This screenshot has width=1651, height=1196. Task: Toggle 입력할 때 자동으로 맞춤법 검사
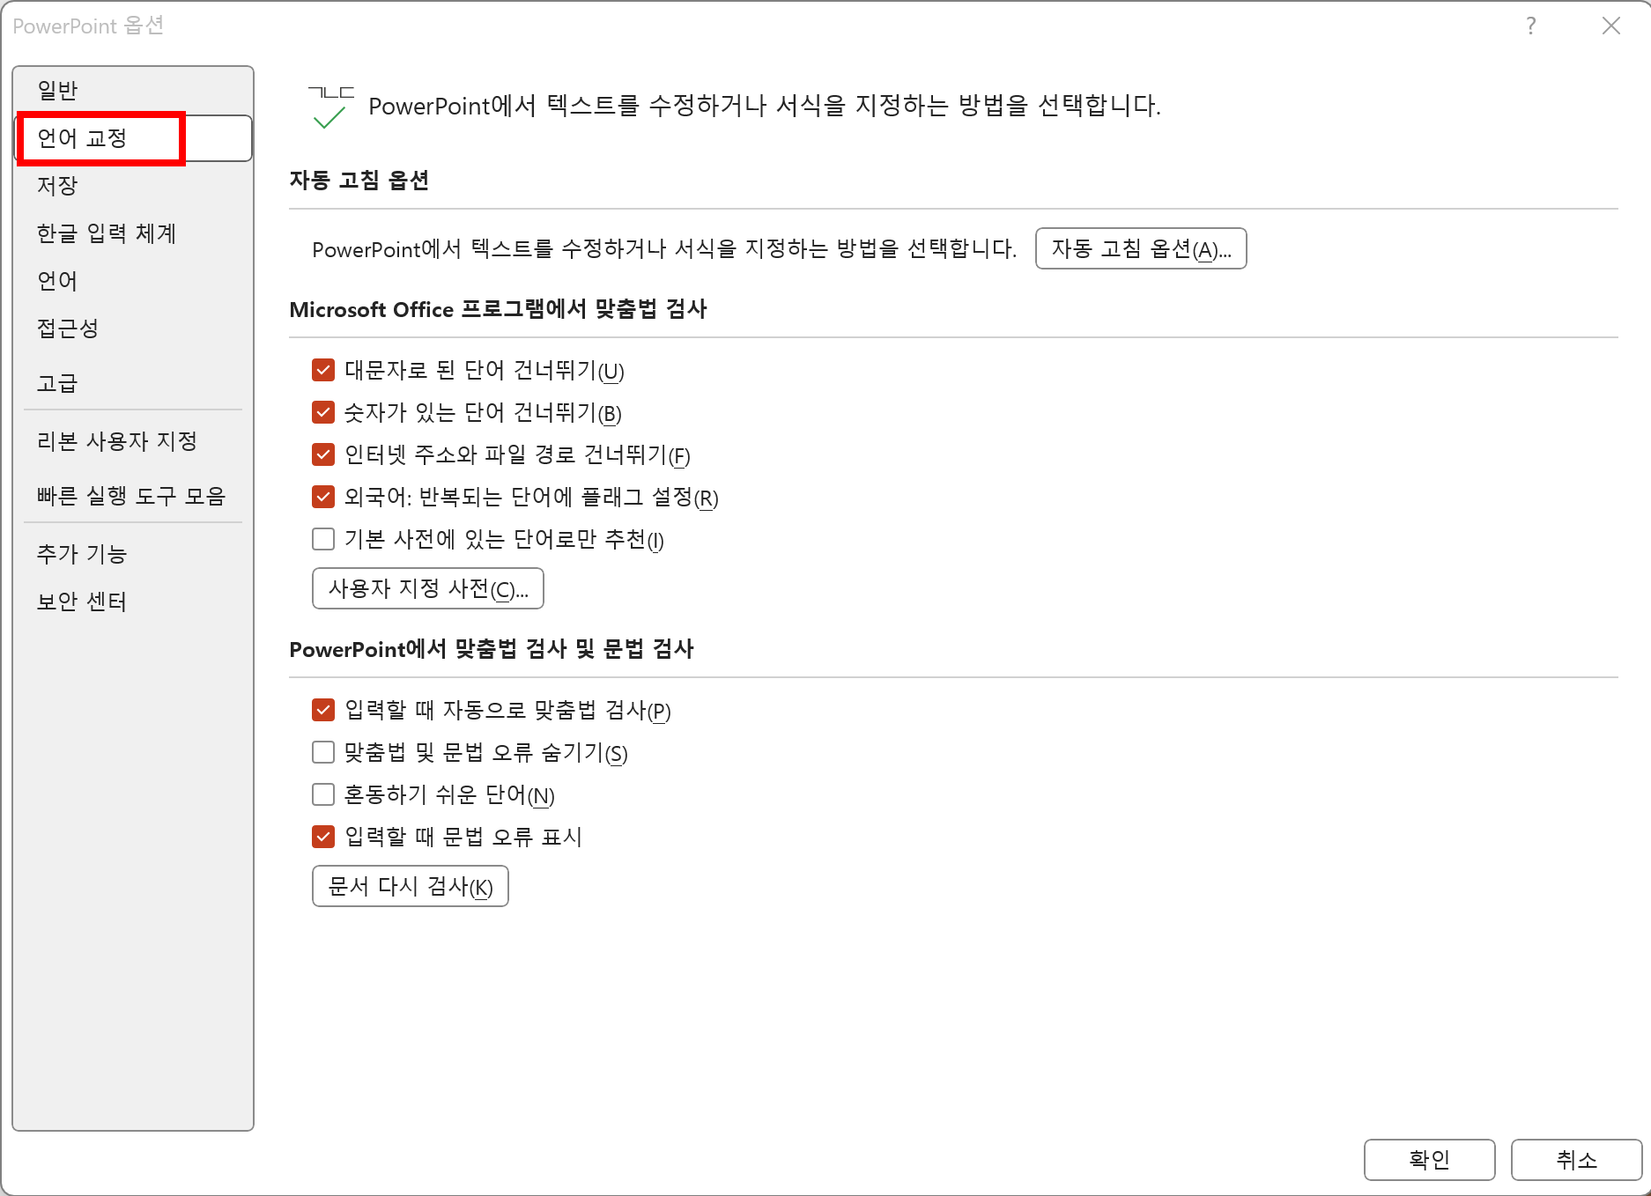(323, 710)
